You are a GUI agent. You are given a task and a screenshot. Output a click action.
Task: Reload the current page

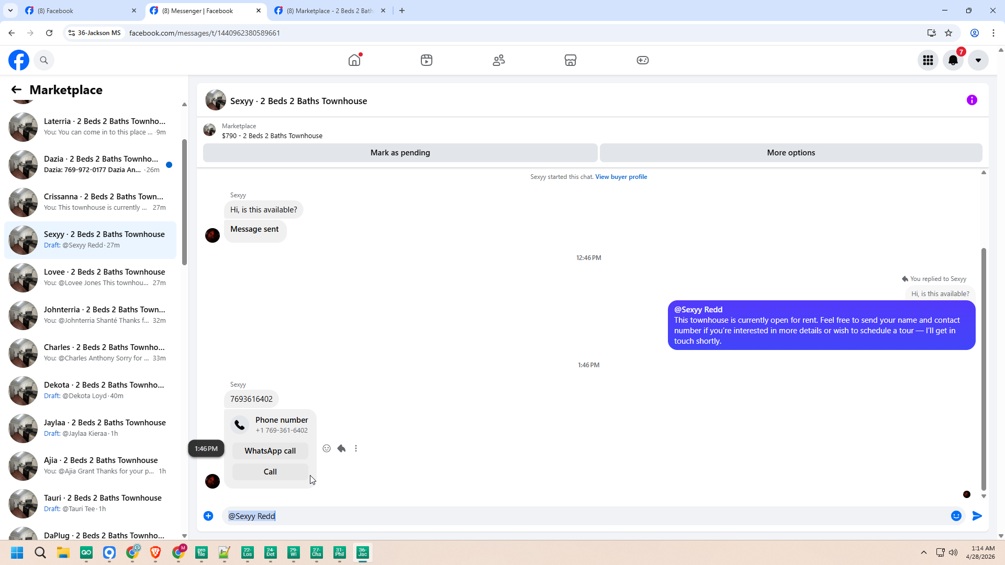point(49,33)
